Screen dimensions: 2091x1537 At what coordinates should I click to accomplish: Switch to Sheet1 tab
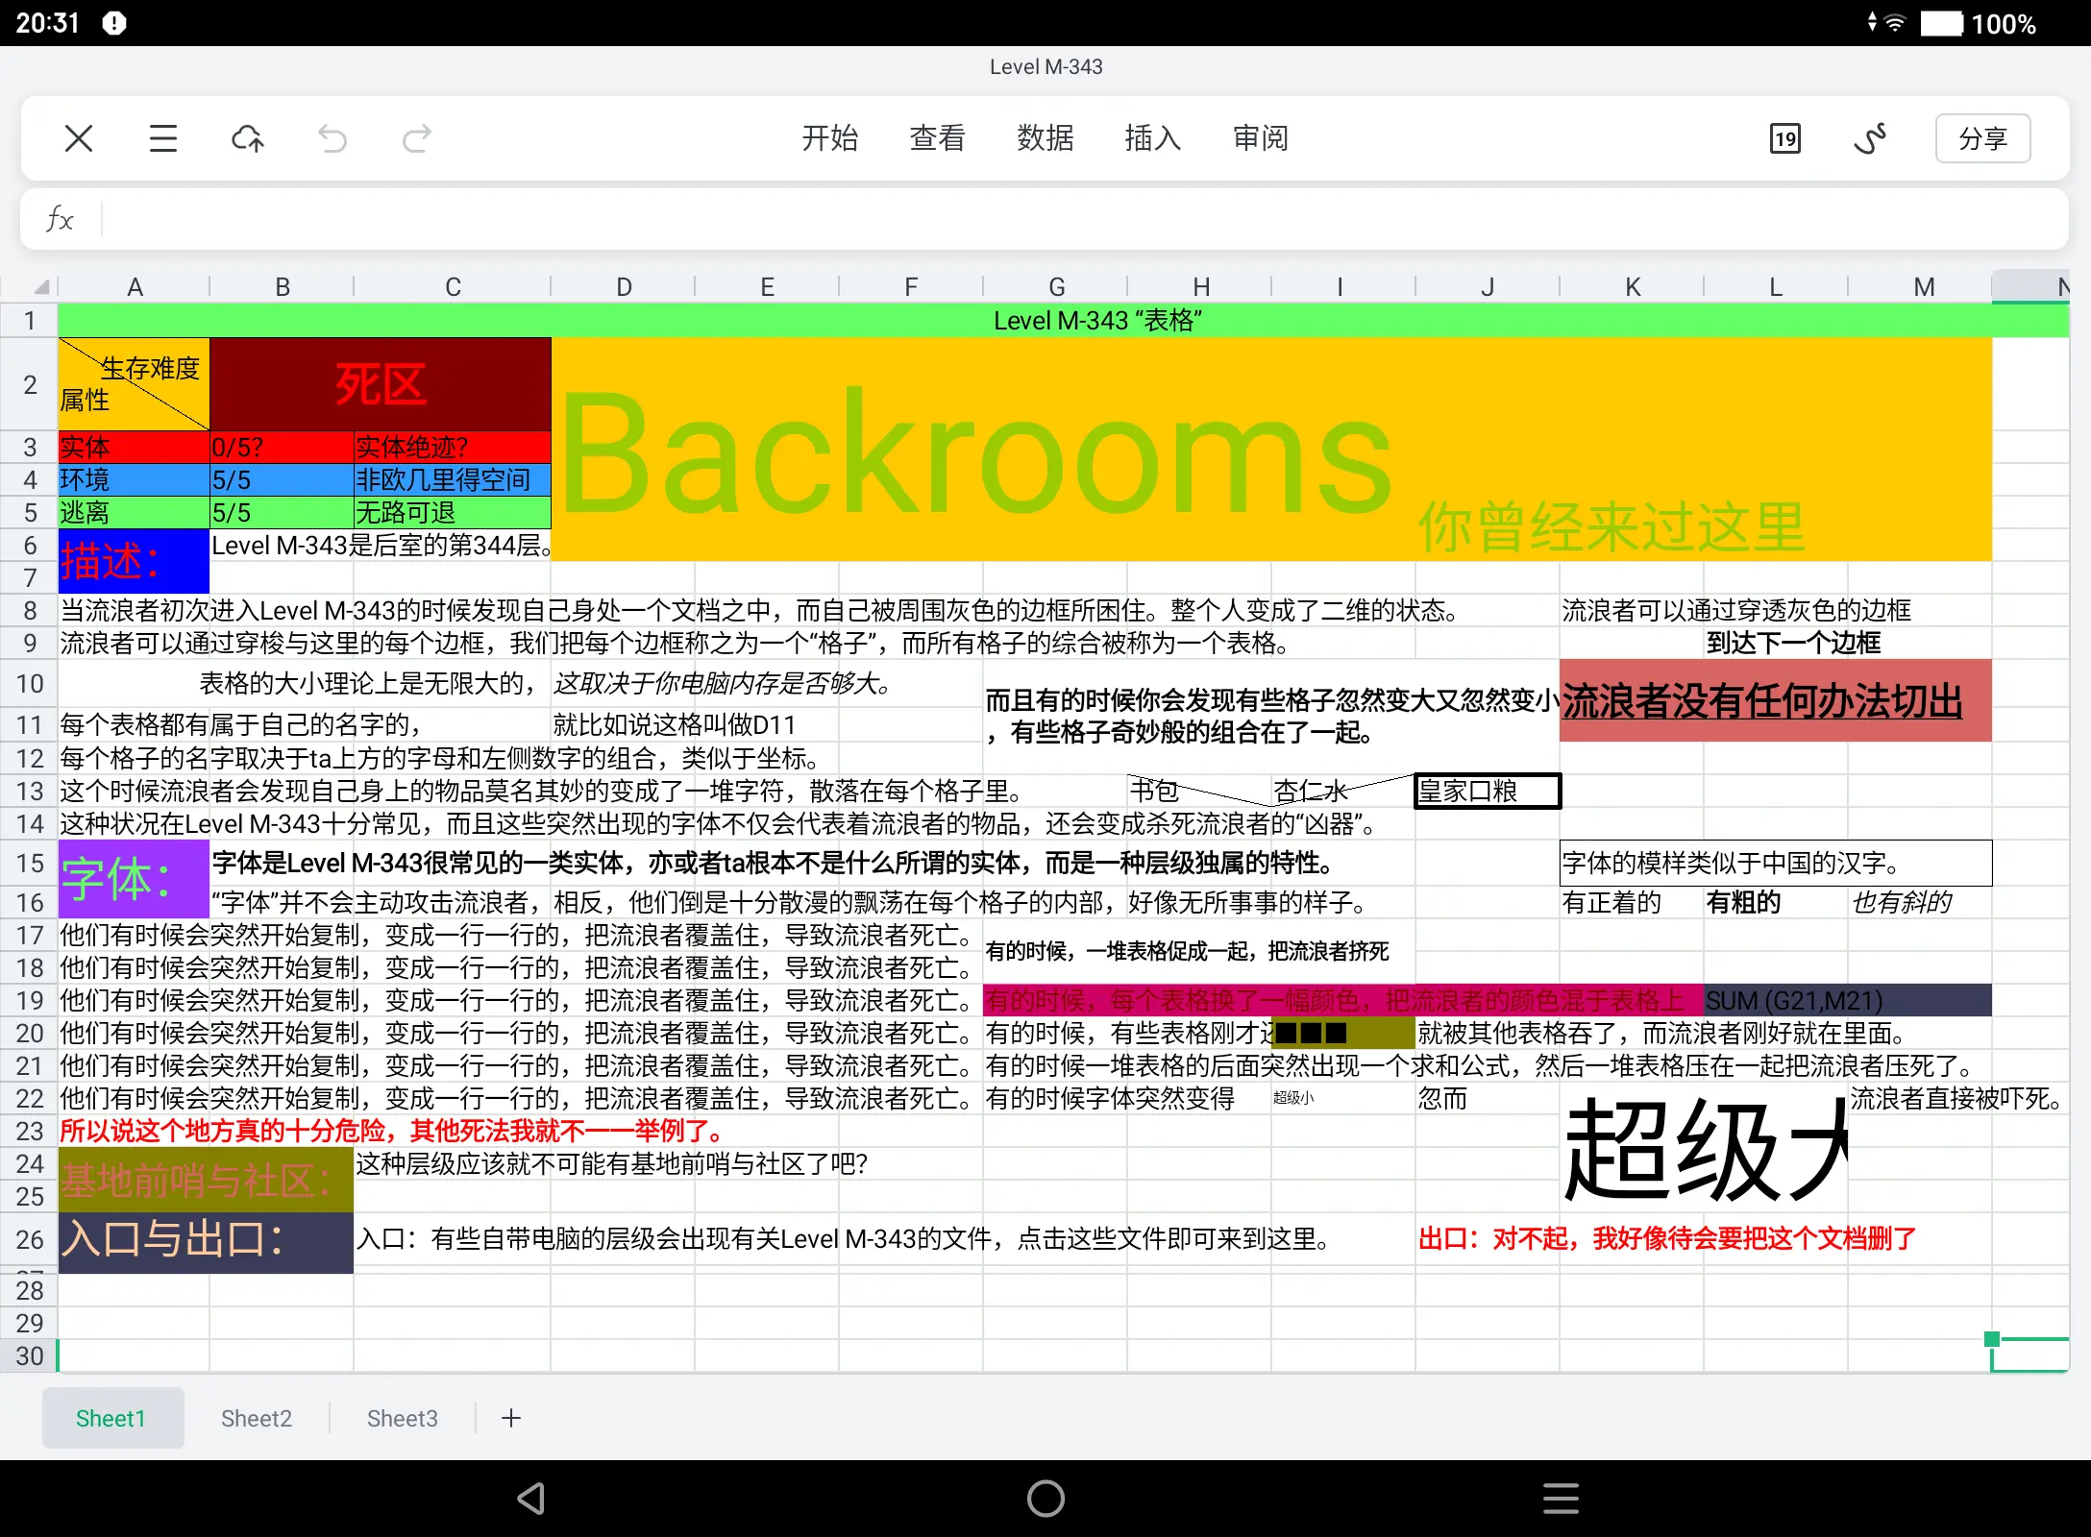(111, 1418)
